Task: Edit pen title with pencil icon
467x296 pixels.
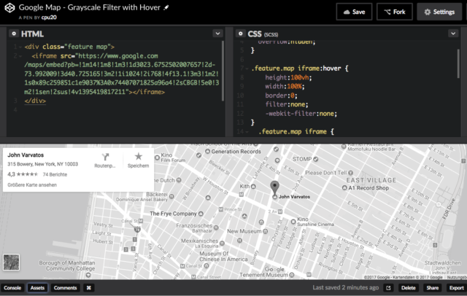Action: click(x=166, y=7)
